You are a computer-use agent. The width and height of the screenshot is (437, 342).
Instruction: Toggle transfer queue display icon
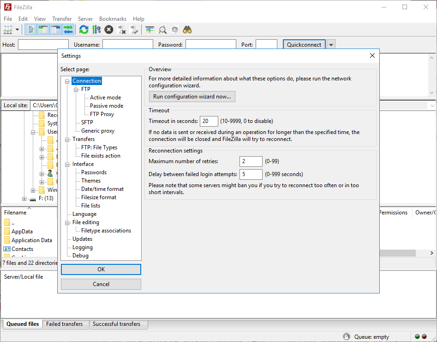click(68, 30)
